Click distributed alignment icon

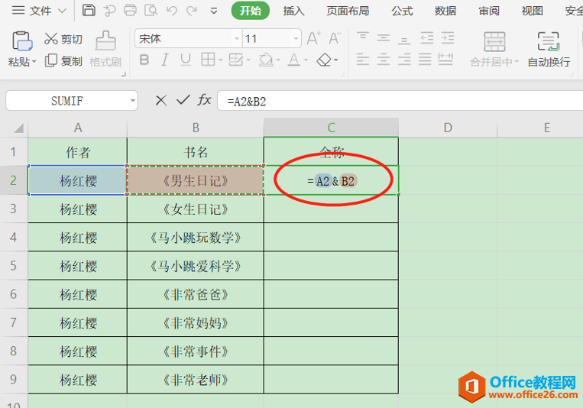tap(445, 60)
